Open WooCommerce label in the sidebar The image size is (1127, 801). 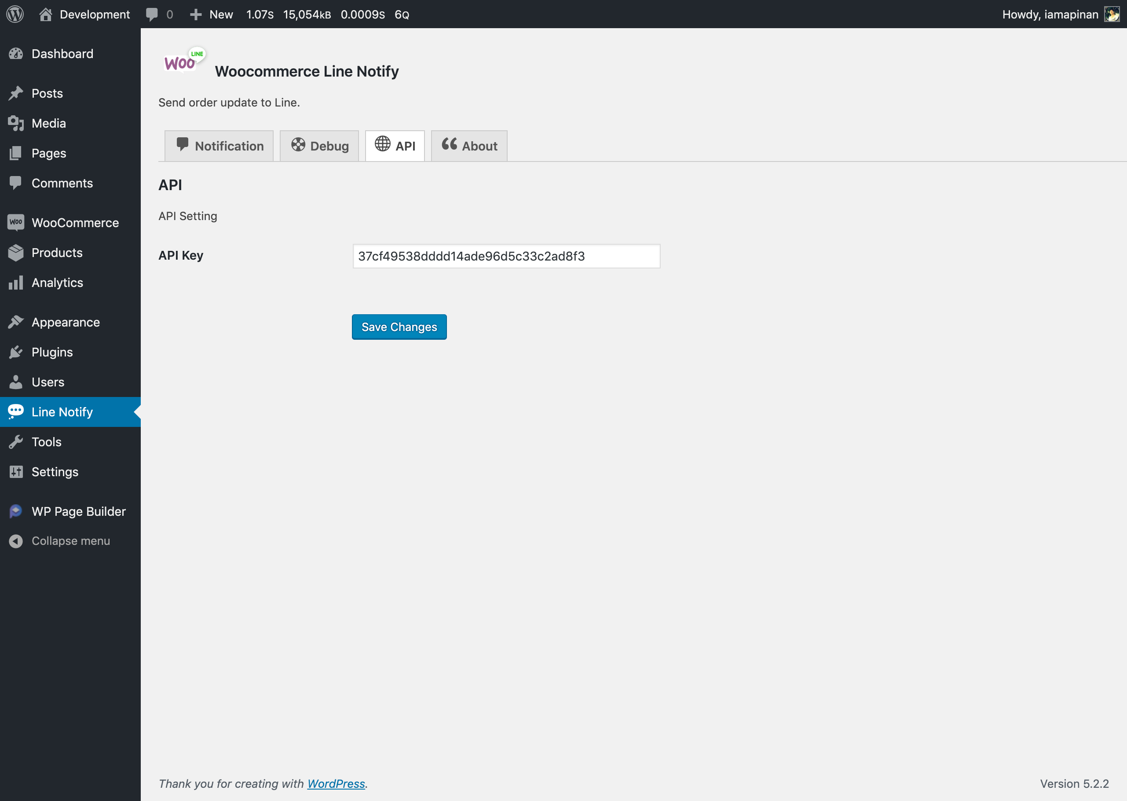click(x=75, y=222)
